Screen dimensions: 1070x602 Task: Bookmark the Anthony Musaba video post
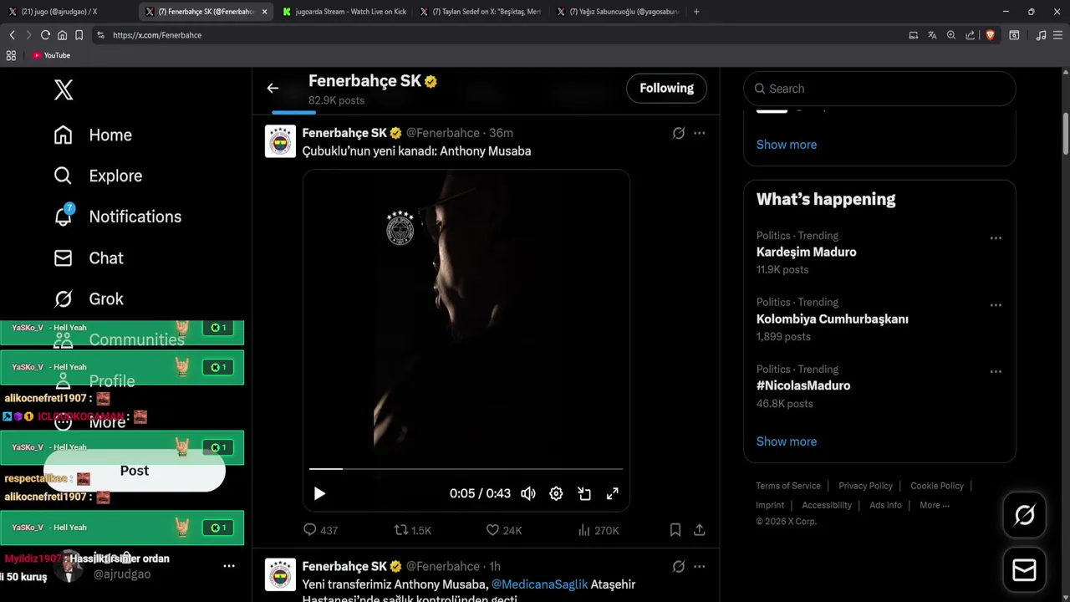point(675,530)
